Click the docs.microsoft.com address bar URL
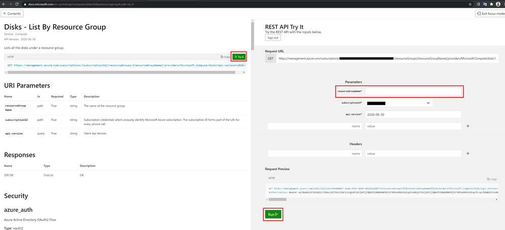The height and width of the screenshot is (230, 505). [x=81, y=4]
